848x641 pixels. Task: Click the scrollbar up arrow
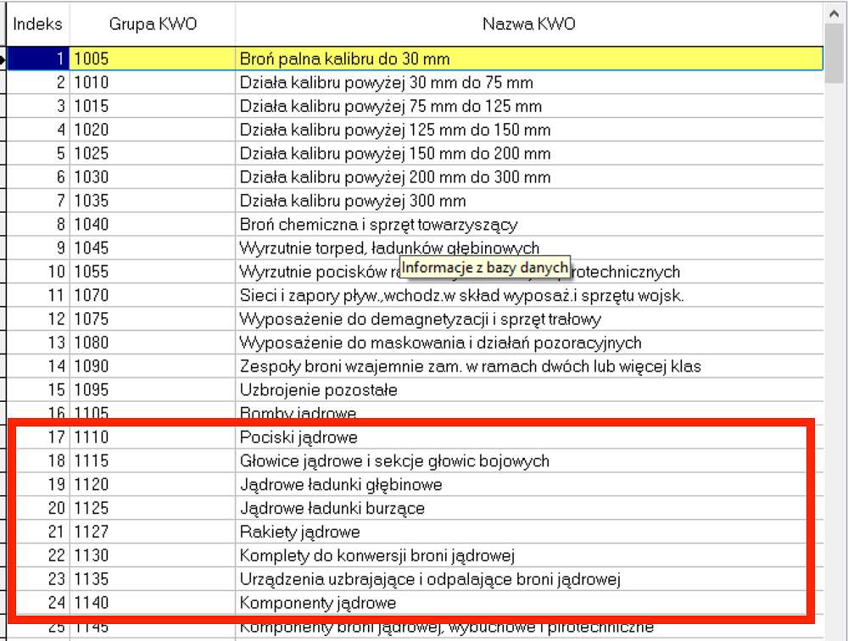point(834,14)
